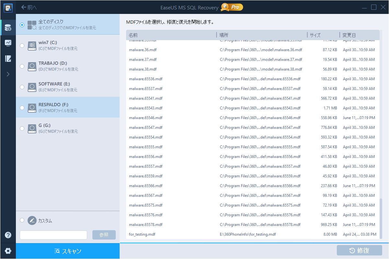Open the monitor chart sidebar icon

click(x=8, y=43)
